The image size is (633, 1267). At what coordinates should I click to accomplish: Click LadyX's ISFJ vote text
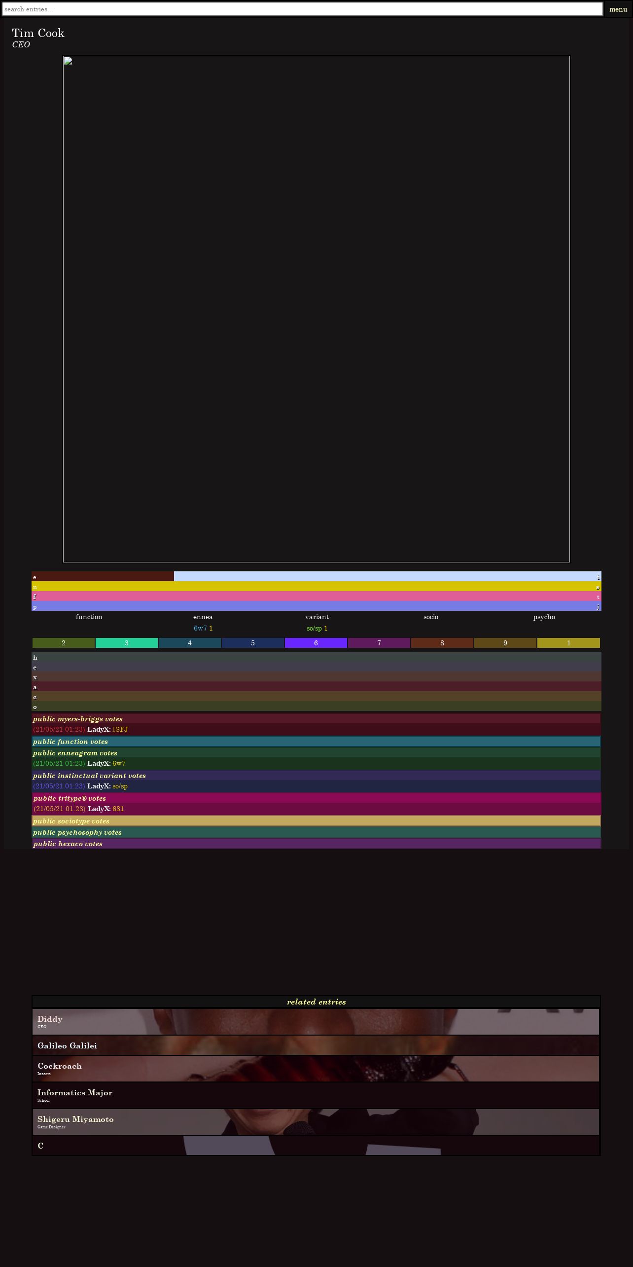pos(120,729)
